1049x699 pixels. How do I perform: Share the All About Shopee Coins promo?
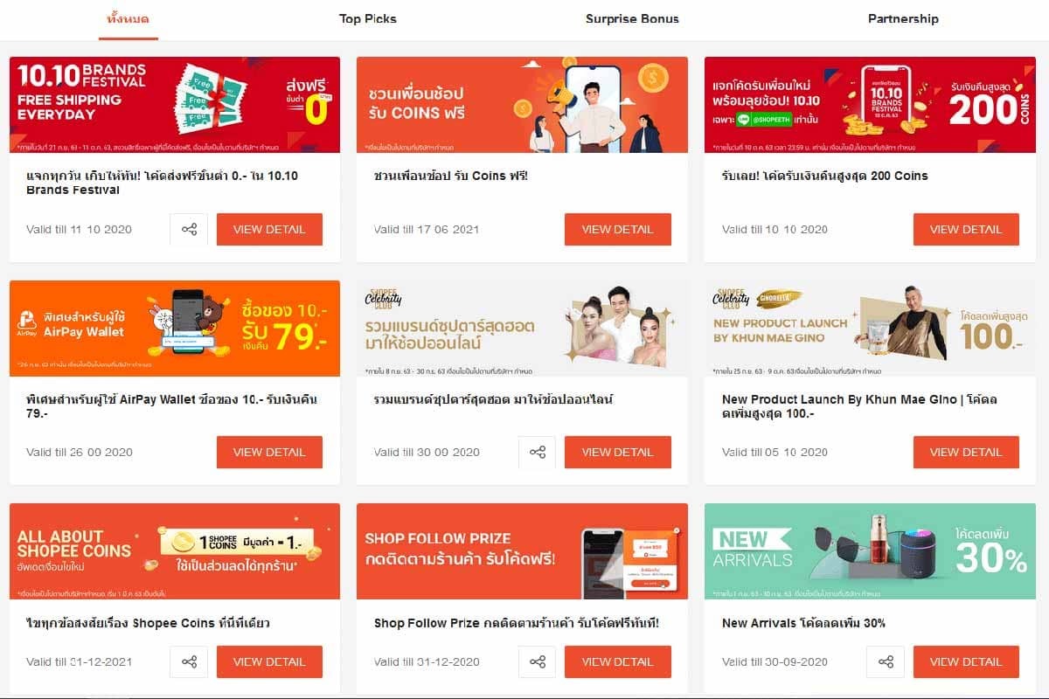[x=189, y=662]
